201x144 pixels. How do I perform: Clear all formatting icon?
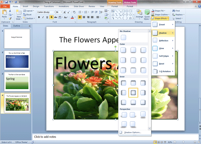[74, 12]
